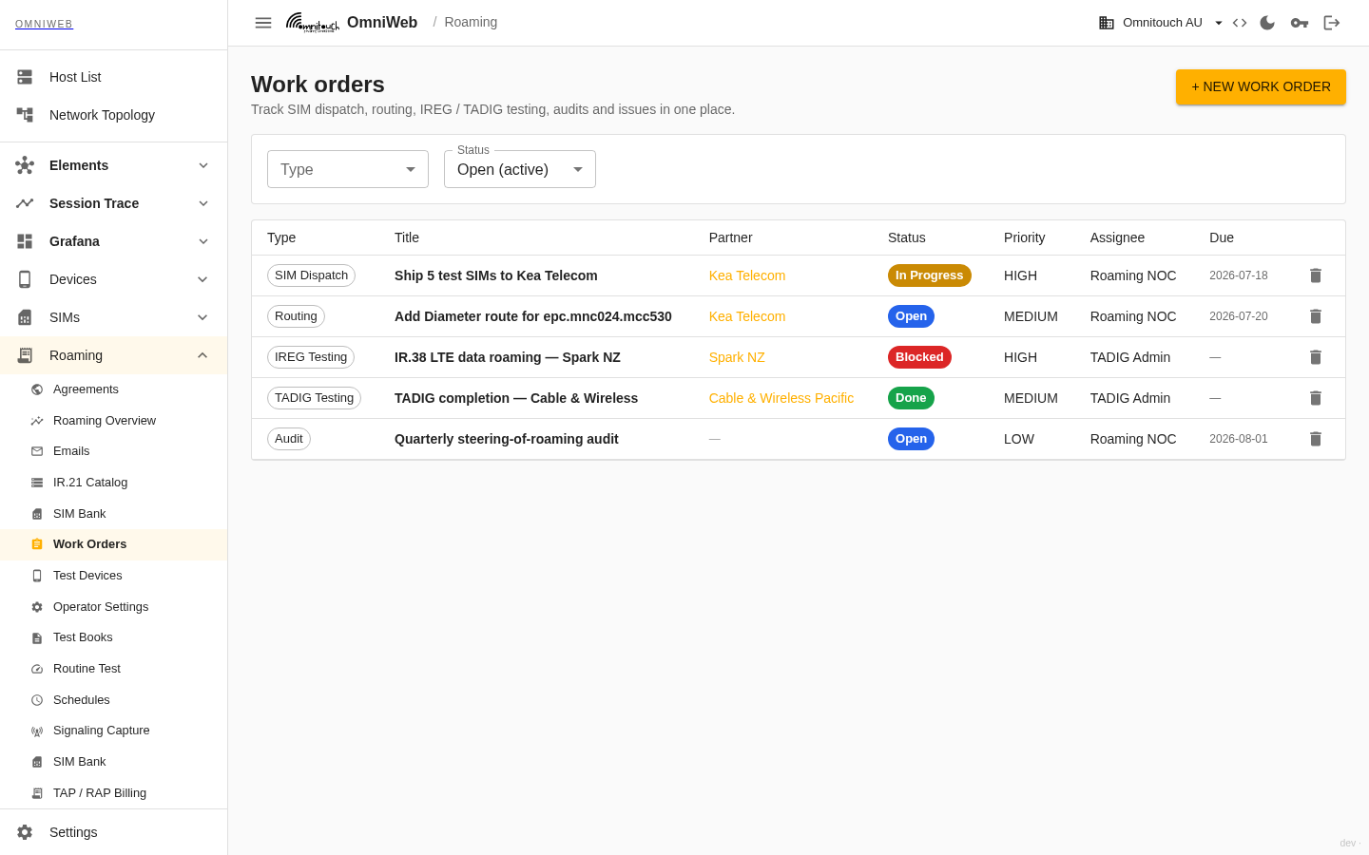
Task: Open TAP / RAP Billing menu item
Action: (114, 793)
